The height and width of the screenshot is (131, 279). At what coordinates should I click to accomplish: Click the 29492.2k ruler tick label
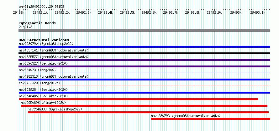pos(62,12)
